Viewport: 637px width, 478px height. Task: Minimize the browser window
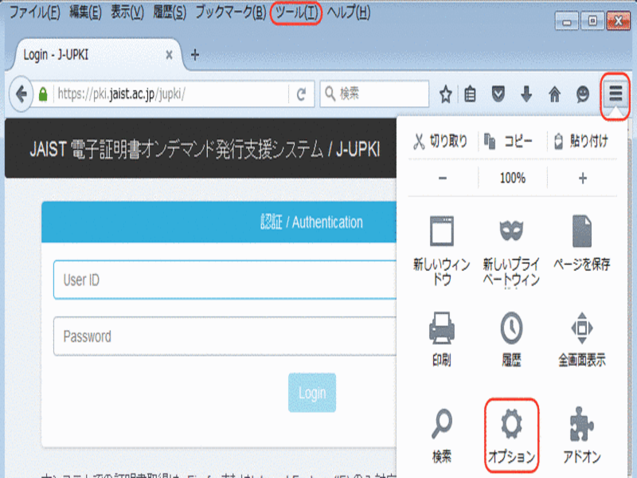567,21
